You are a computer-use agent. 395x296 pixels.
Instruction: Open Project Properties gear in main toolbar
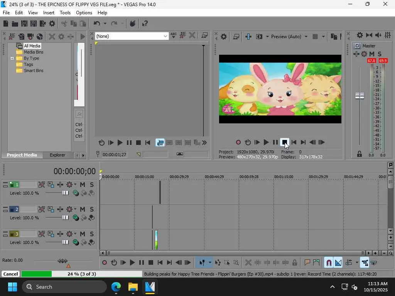(52, 24)
